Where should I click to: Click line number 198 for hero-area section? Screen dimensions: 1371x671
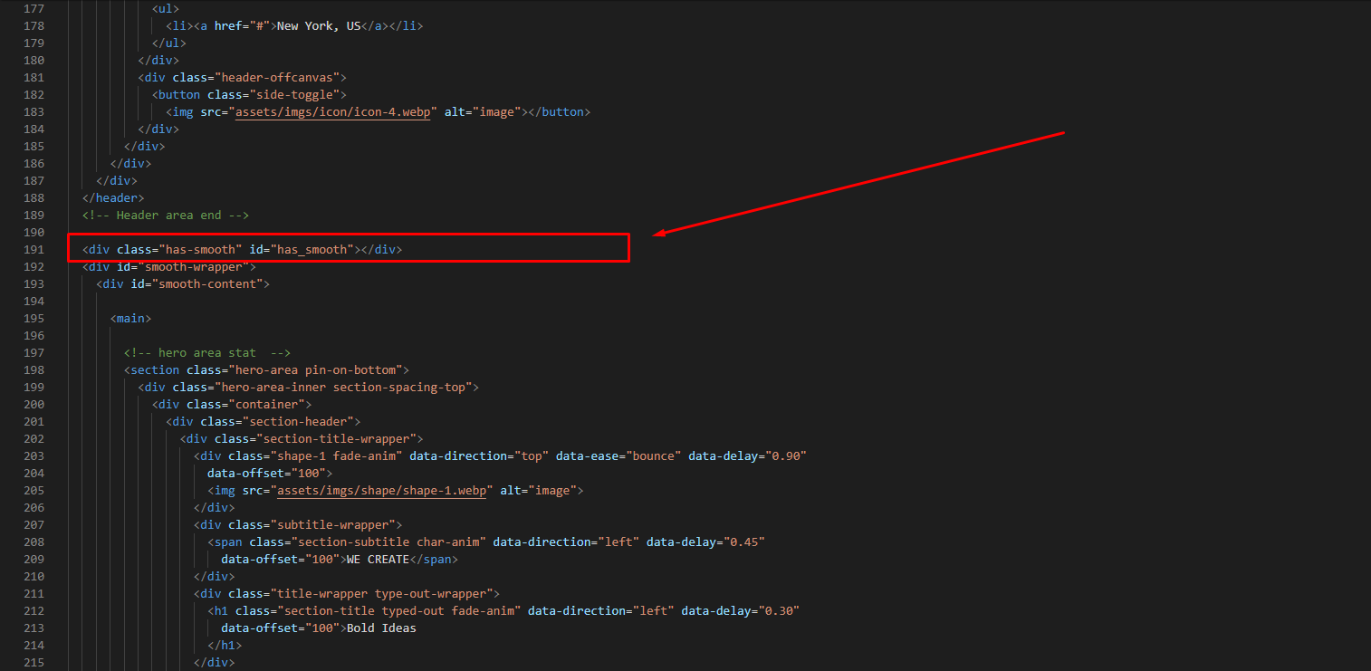(x=33, y=369)
